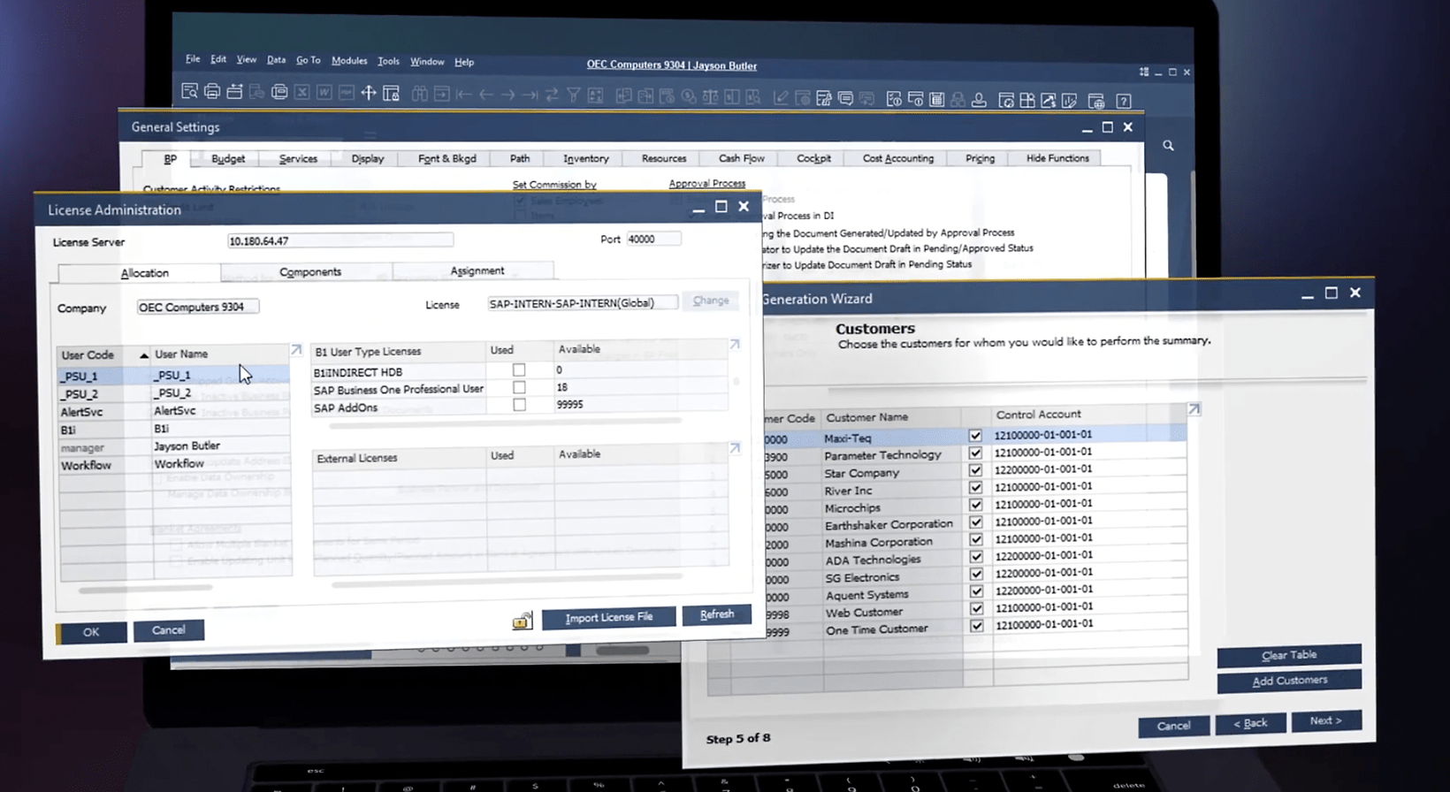Open the Modules menu

click(349, 61)
